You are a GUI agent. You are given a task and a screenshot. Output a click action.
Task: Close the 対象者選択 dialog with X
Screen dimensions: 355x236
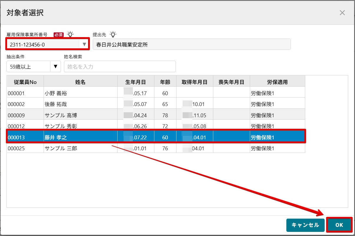[342, 13]
